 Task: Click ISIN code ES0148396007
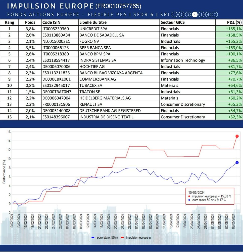pos(56,117)
